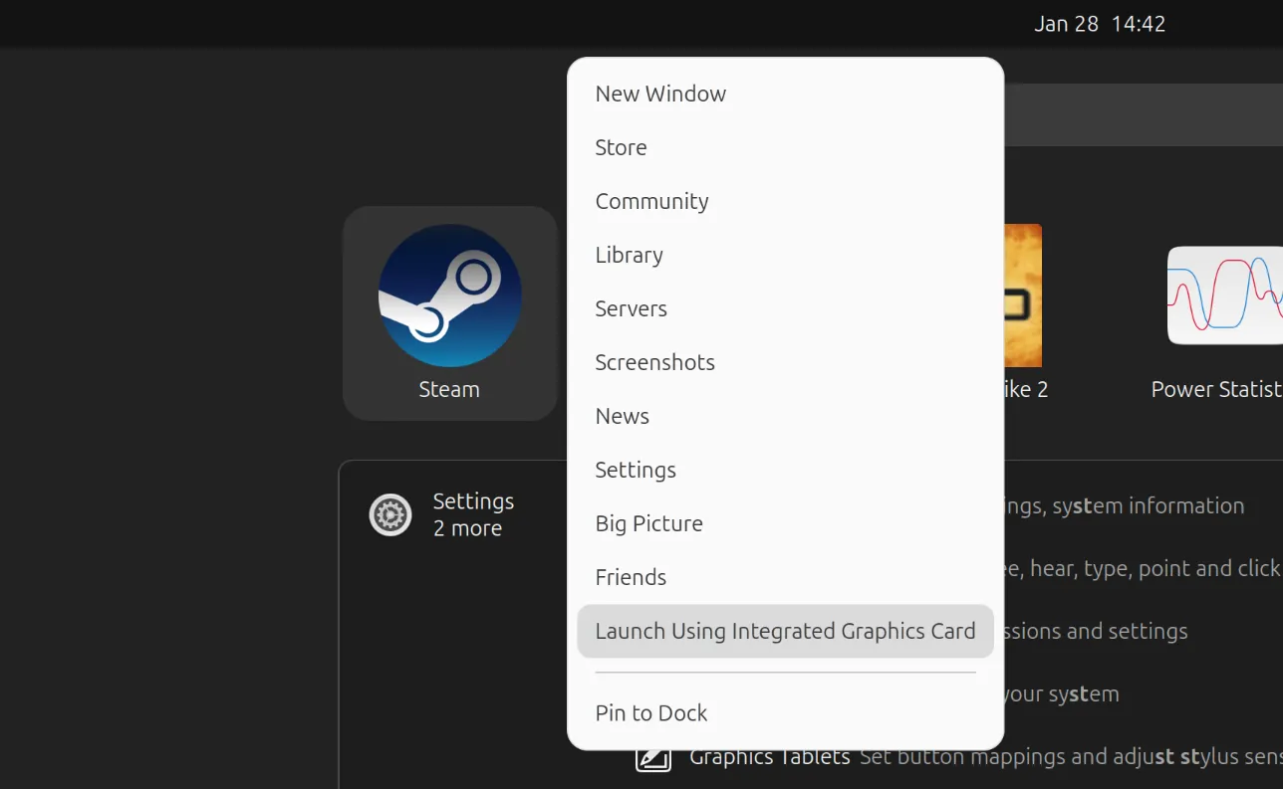
Task: Click the Steam app icon
Action: [449, 296]
